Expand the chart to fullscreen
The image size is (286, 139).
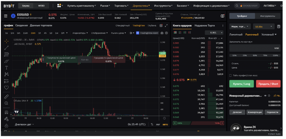tap(166, 26)
